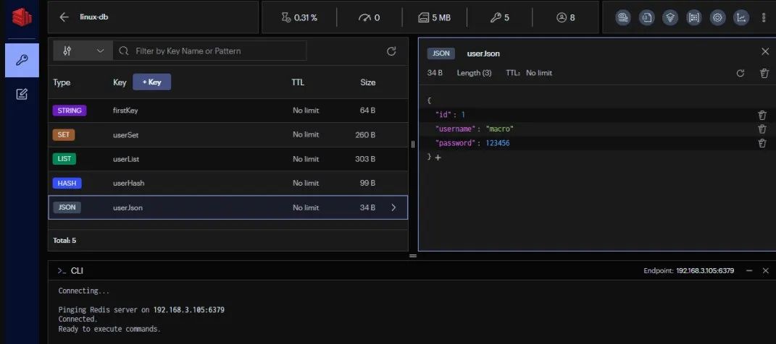Click the commands per second gauge stat
Viewport: 776px width, 344px height.
pos(370,18)
